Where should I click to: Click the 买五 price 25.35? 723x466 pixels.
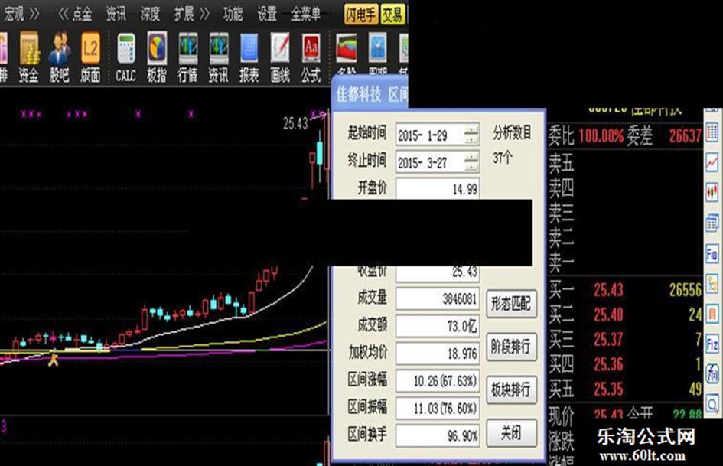(x=608, y=390)
